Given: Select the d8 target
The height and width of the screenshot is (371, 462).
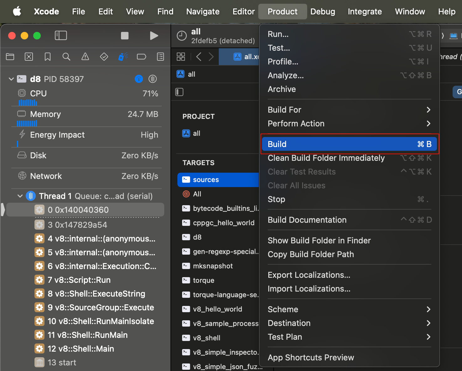Looking at the screenshot, I should coord(218,237).
